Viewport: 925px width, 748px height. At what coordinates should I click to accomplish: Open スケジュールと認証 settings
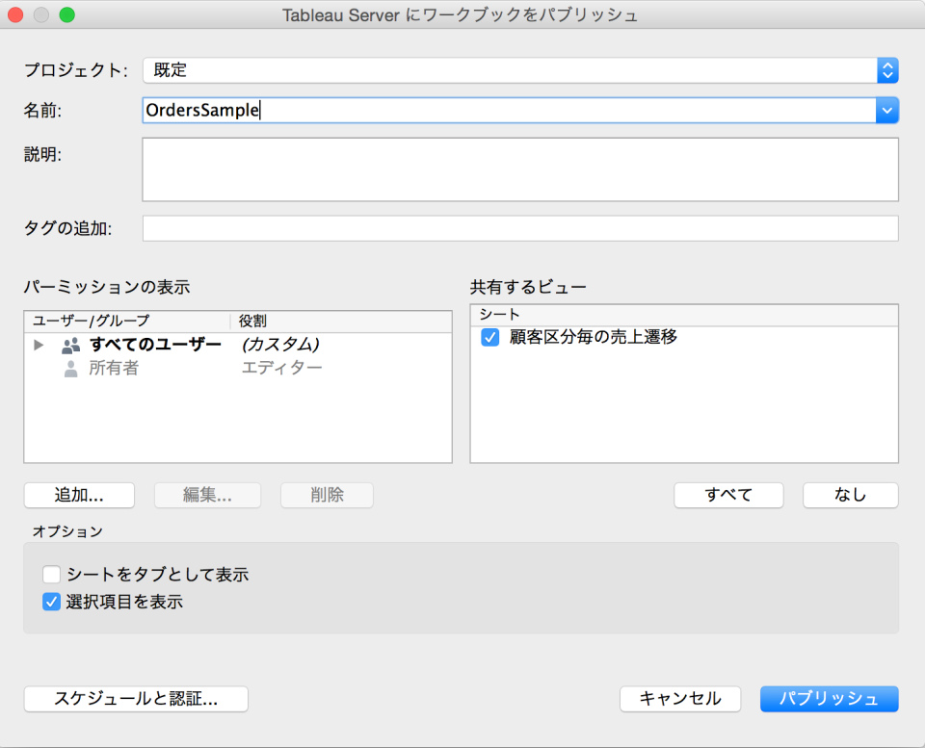point(136,699)
